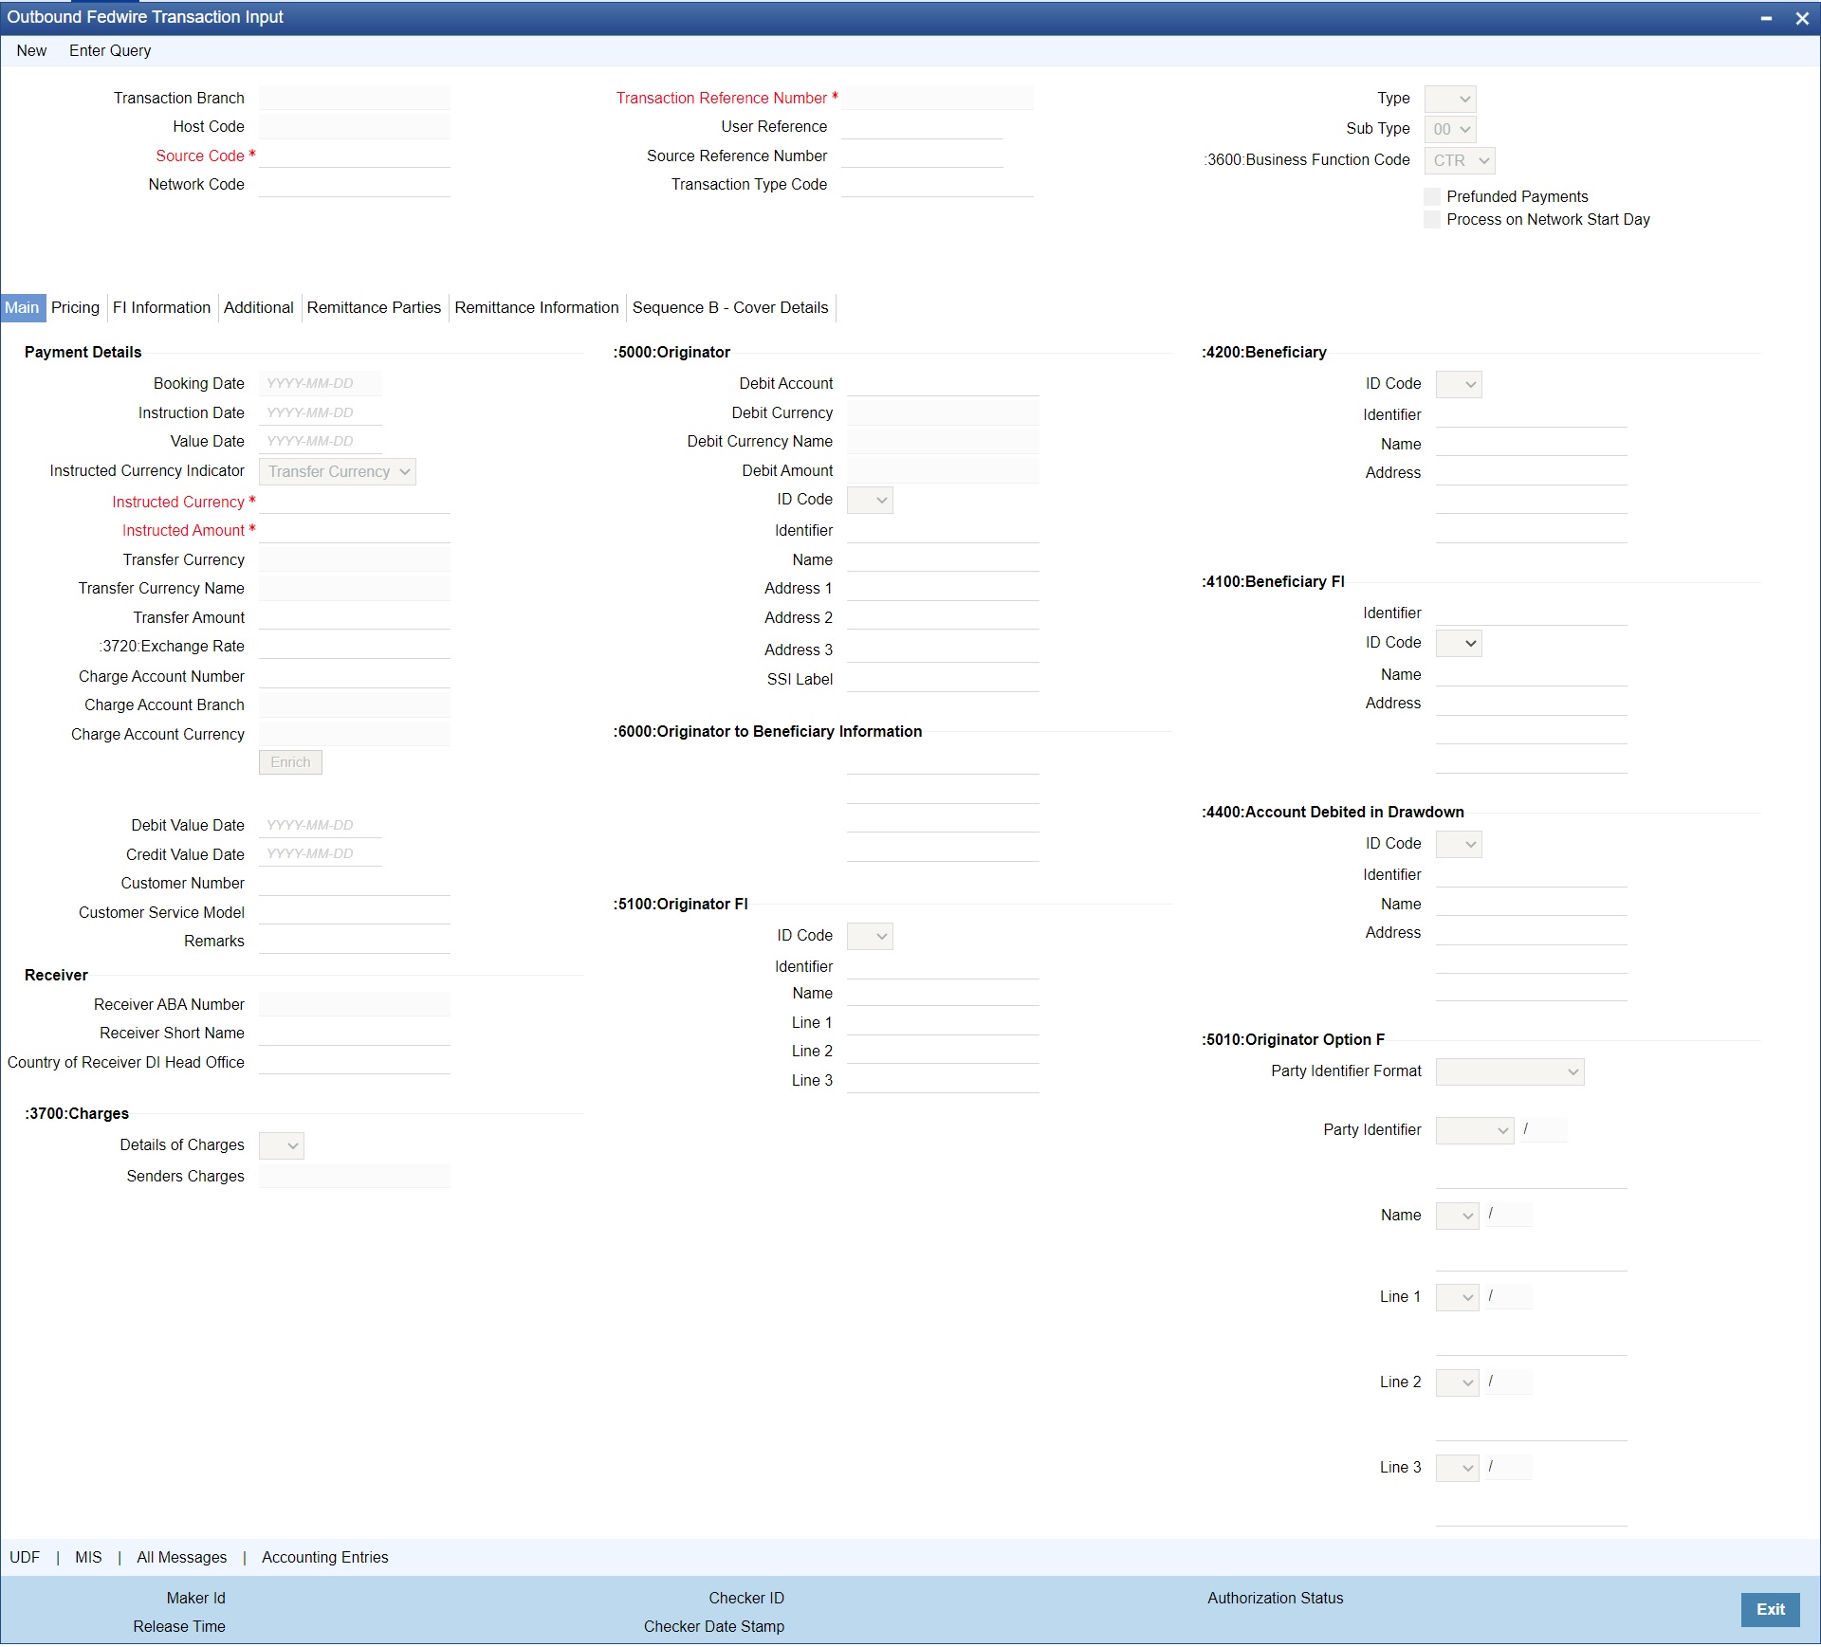
Task: Open Beneficiary FI ID Code dropdown
Action: click(1459, 644)
